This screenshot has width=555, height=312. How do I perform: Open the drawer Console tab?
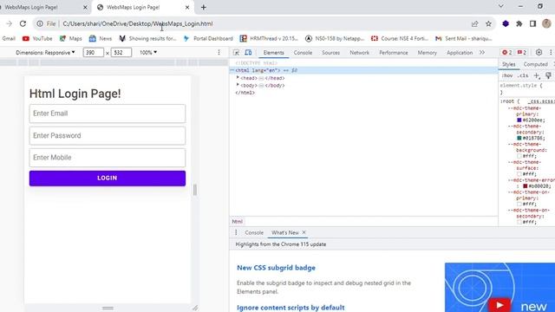(x=254, y=232)
